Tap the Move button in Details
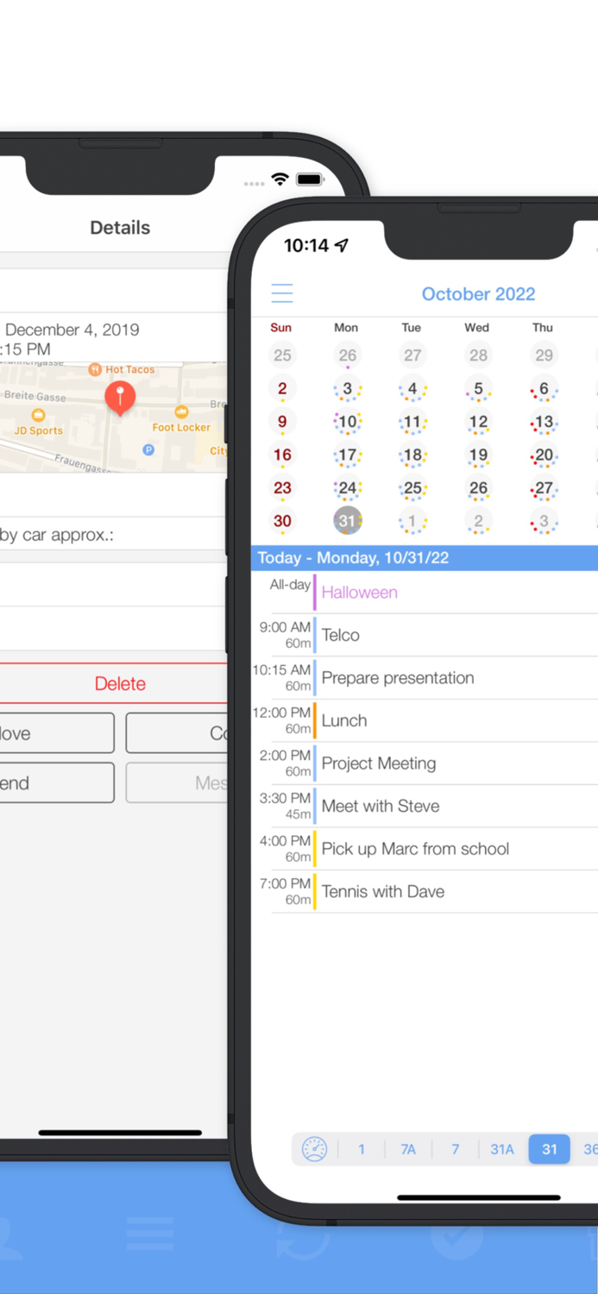This screenshot has height=1294, width=598. [56, 733]
